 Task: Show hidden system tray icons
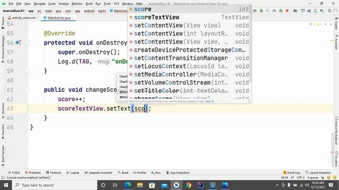point(277,185)
